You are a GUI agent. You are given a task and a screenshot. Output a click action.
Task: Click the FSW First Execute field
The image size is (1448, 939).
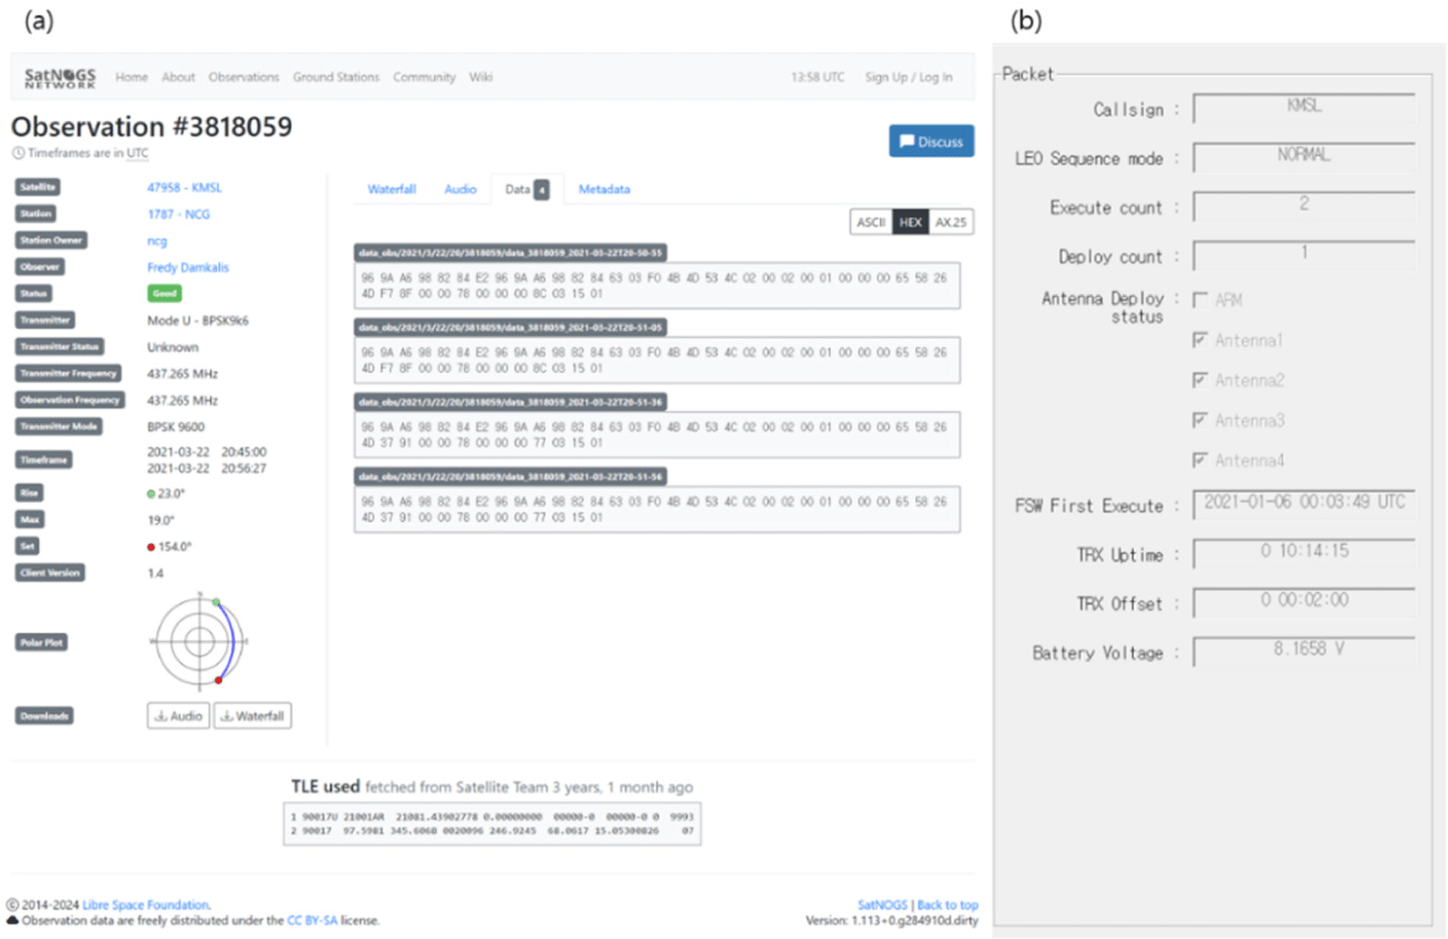pyautogui.click(x=1304, y=504)
